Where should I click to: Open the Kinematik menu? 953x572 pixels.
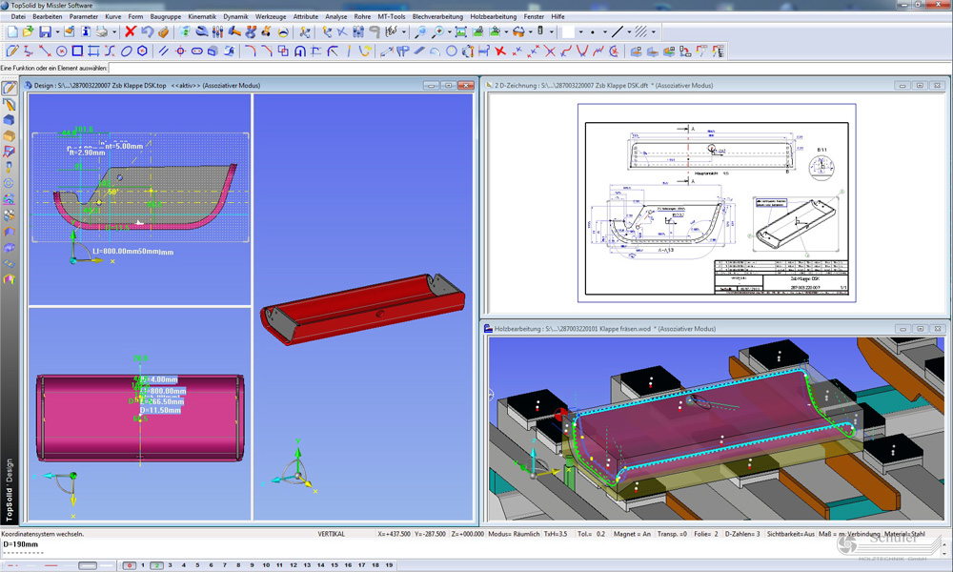[202, 16]
